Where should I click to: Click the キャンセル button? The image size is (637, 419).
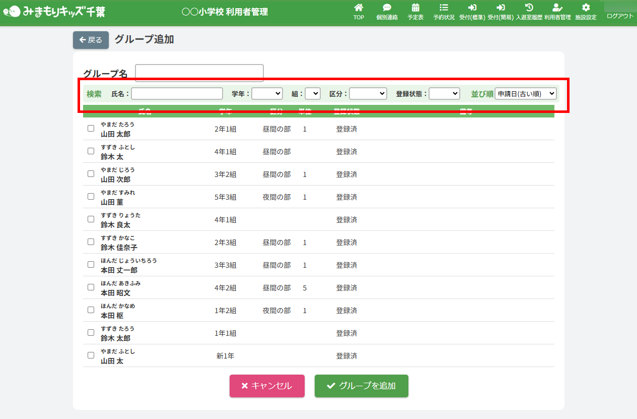pos(267,386)
